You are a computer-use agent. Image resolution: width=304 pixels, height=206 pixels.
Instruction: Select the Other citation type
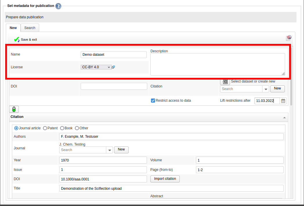(77, 128)
